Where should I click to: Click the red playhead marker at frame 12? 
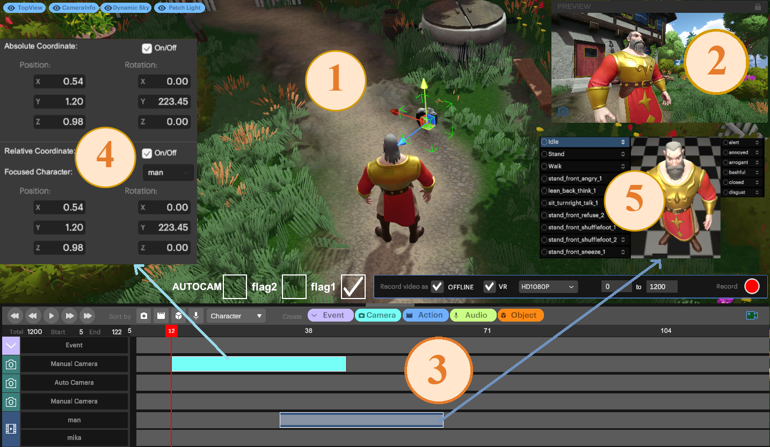(171, 331)
